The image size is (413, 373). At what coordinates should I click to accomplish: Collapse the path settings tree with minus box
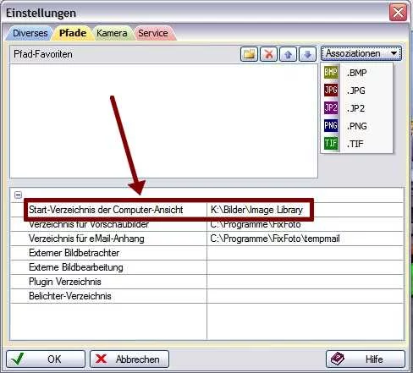(18, 195)
